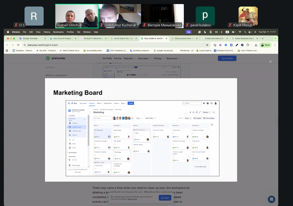Expand the Resources dropdown
293x206 pixels.
point(173,58)
